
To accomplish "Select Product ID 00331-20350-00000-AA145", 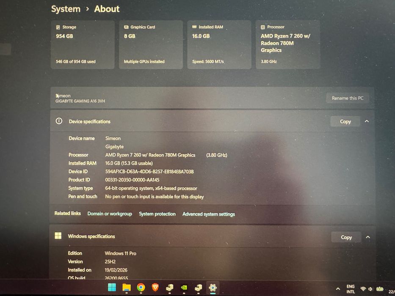I will coord(132,180).
